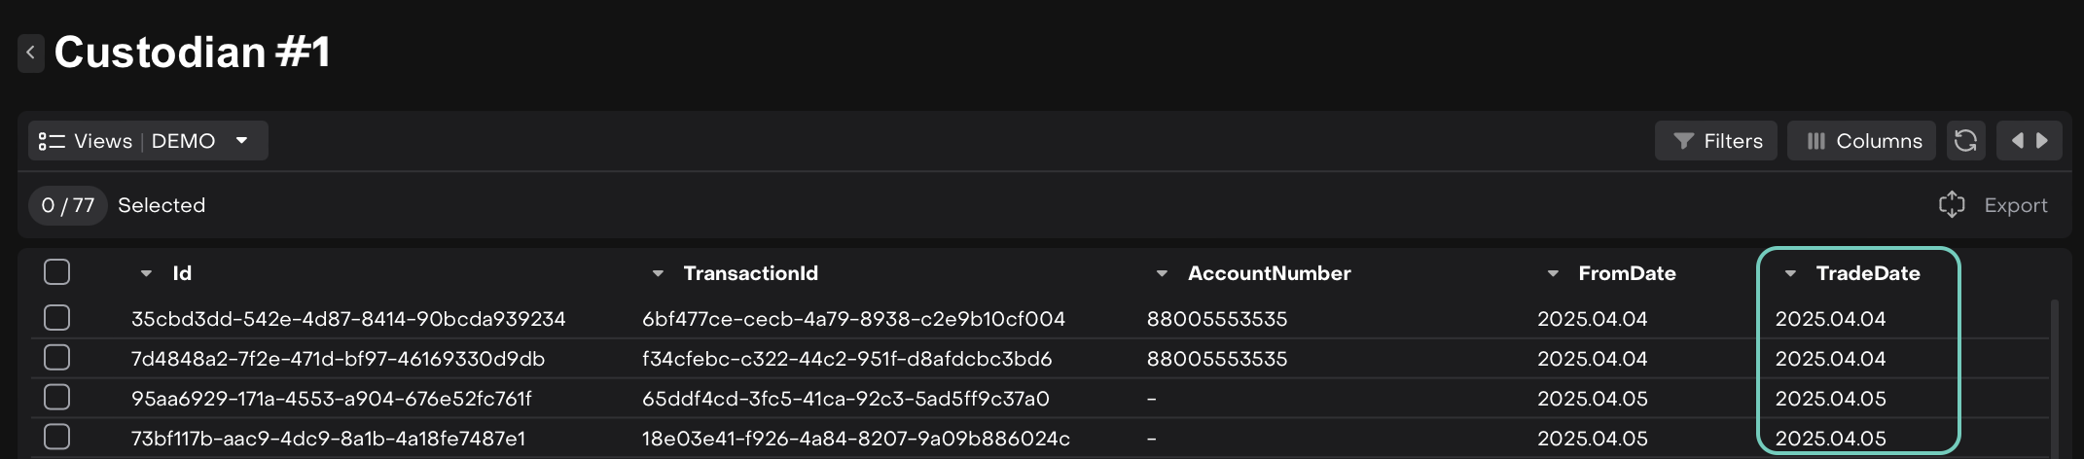Select the row checkbox for 7d4848a2
The height and width of the screenshot is (459, 2084).
[57, 358]
